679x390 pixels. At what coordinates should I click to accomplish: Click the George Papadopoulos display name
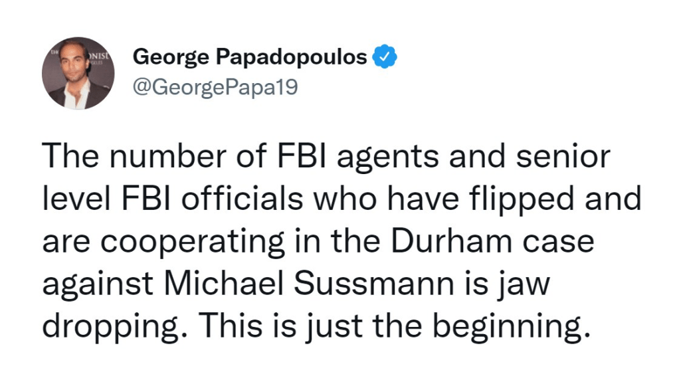tap(250, 58)
